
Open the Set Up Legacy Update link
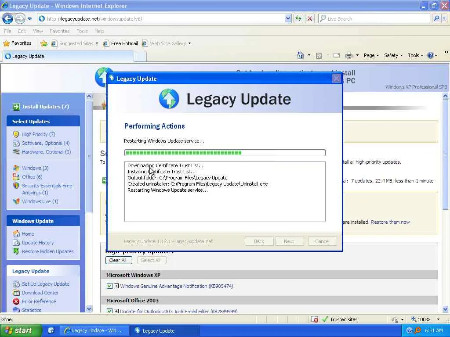45,284
